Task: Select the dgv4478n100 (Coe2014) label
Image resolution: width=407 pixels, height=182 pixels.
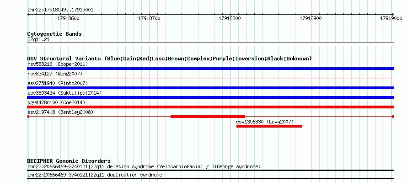Action: (56, 102)
